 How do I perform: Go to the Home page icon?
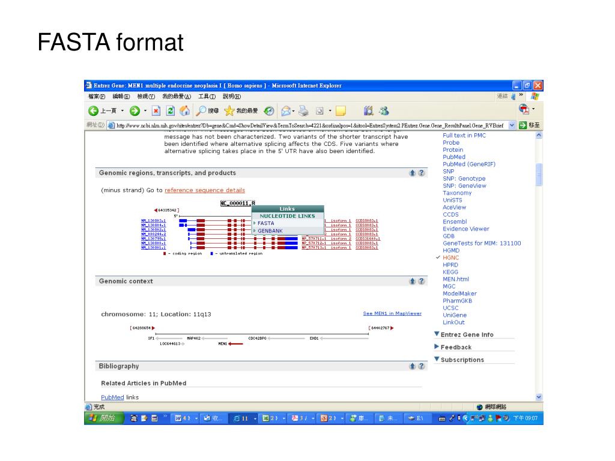pyautogui.click(x=184, y=111)
